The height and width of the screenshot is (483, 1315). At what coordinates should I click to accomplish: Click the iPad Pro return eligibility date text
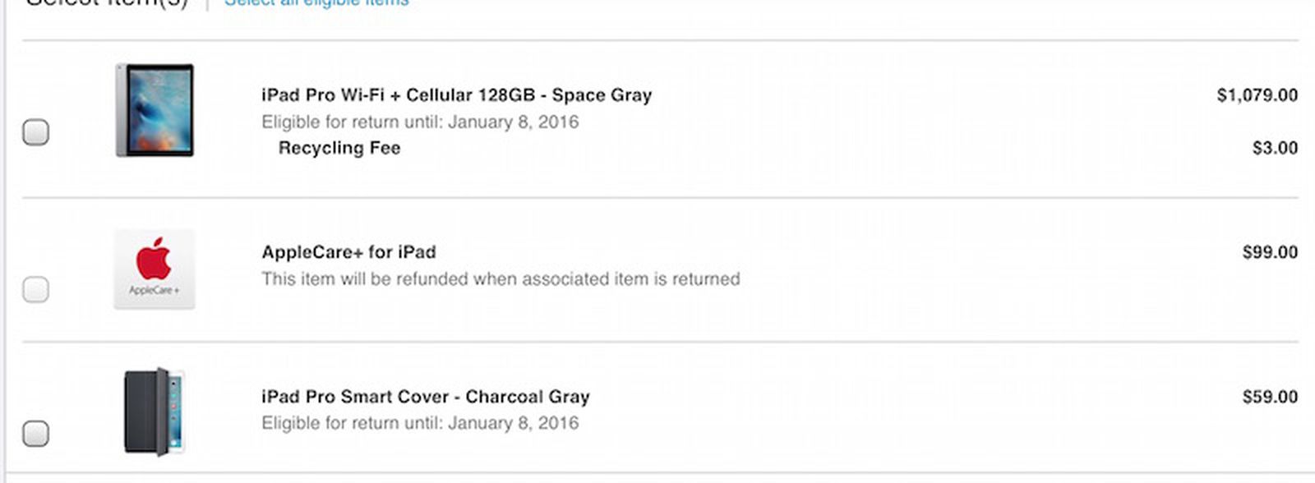419,122
